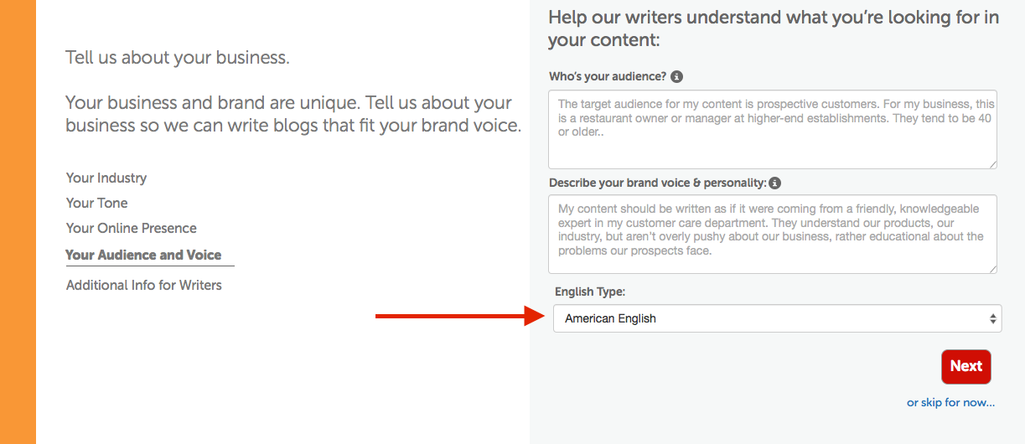Click the "English Type:" label
1025x444 pixels.
[590, 292]
